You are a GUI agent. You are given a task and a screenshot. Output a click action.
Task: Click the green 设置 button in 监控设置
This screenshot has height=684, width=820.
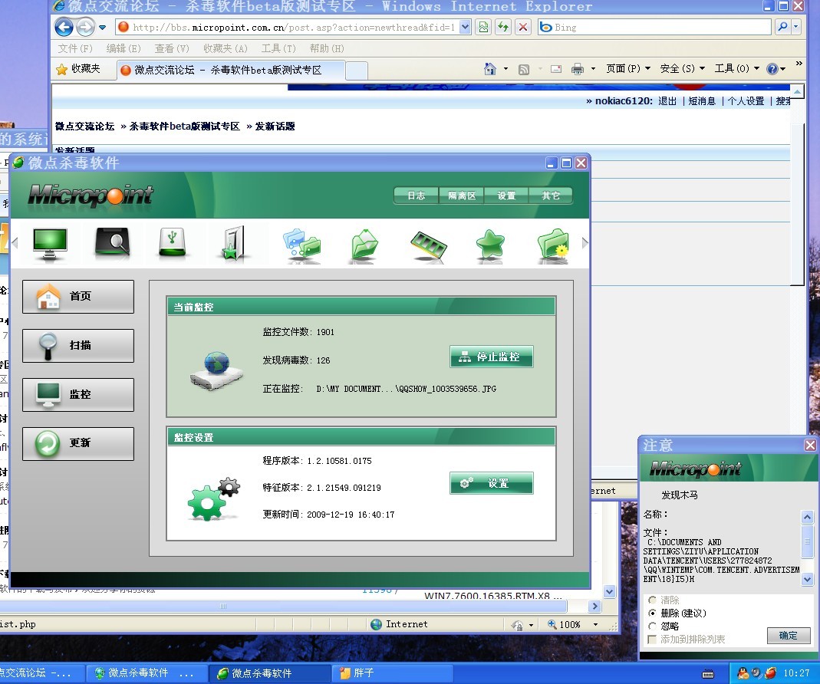[492, 483]
